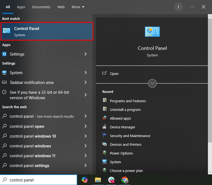Open the Programs and Features recent item
Image resolution: width=212 pixels, height=185 pixels.
pos(128,101)
